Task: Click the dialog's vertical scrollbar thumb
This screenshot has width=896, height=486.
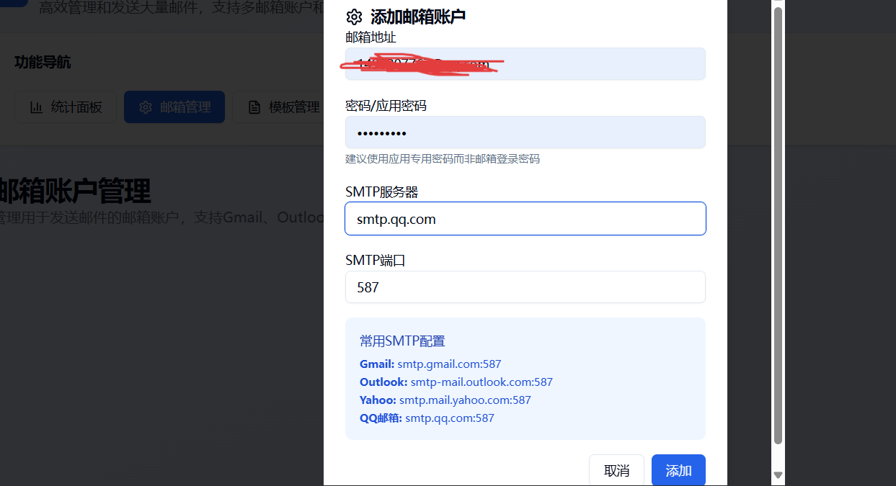Action: [x=778, y=223]
